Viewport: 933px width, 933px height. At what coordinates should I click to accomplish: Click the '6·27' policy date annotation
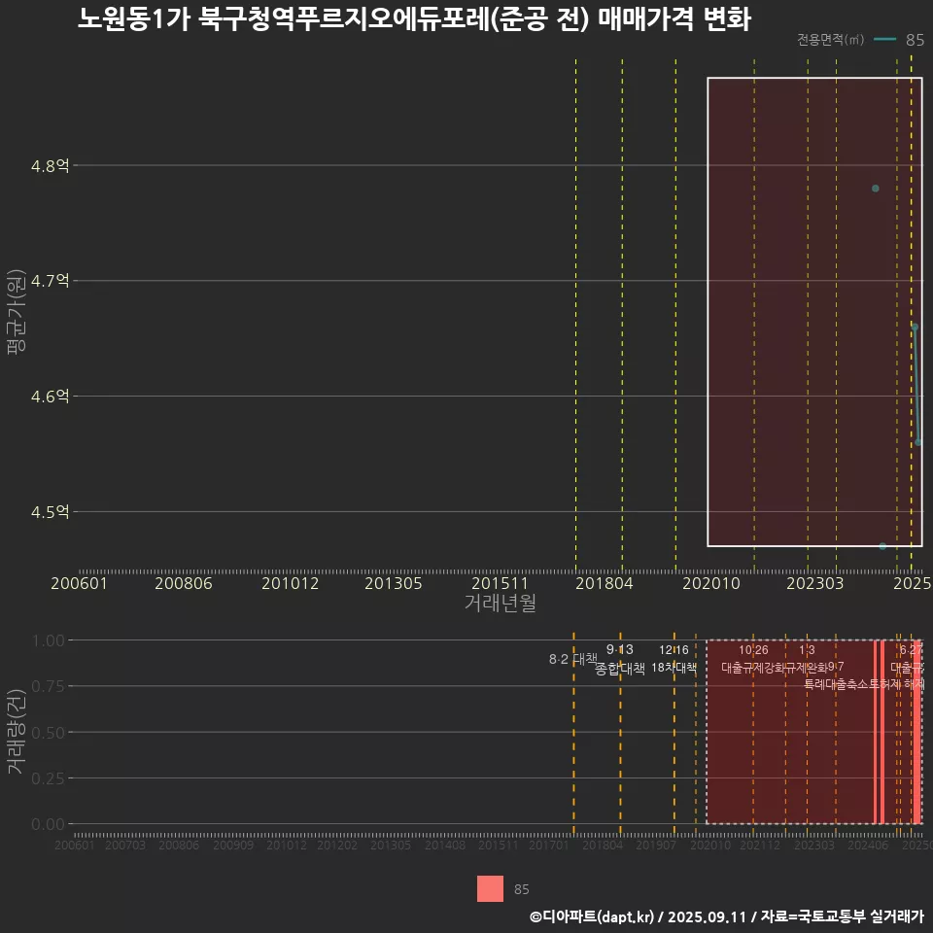pos(911,650)
